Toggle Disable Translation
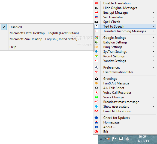The image size is (157, 144). pos(125,3)
